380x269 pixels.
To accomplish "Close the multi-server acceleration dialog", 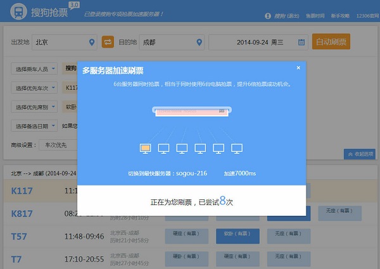I will (x=298, y=68).
